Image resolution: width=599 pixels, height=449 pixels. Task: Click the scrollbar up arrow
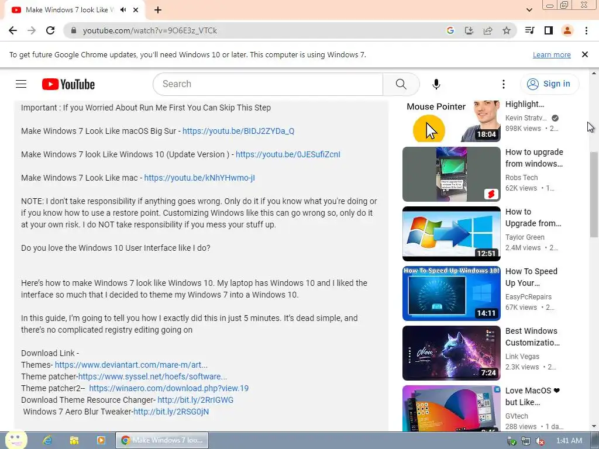[594, 73]
